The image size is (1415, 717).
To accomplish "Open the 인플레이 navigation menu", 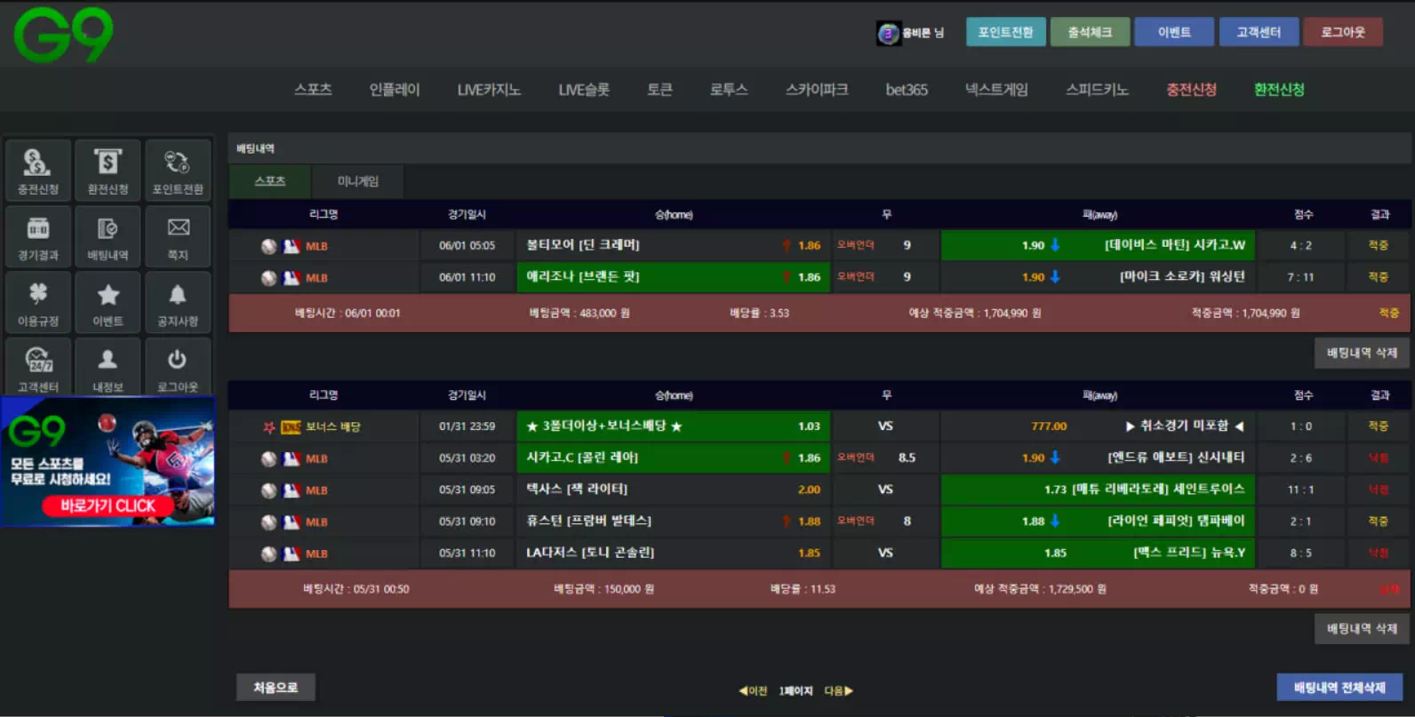I will 395,90.
